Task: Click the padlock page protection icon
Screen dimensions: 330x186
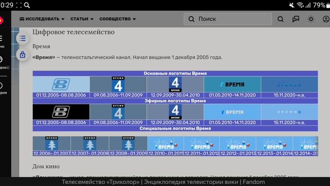Action: tap(23, 55)
